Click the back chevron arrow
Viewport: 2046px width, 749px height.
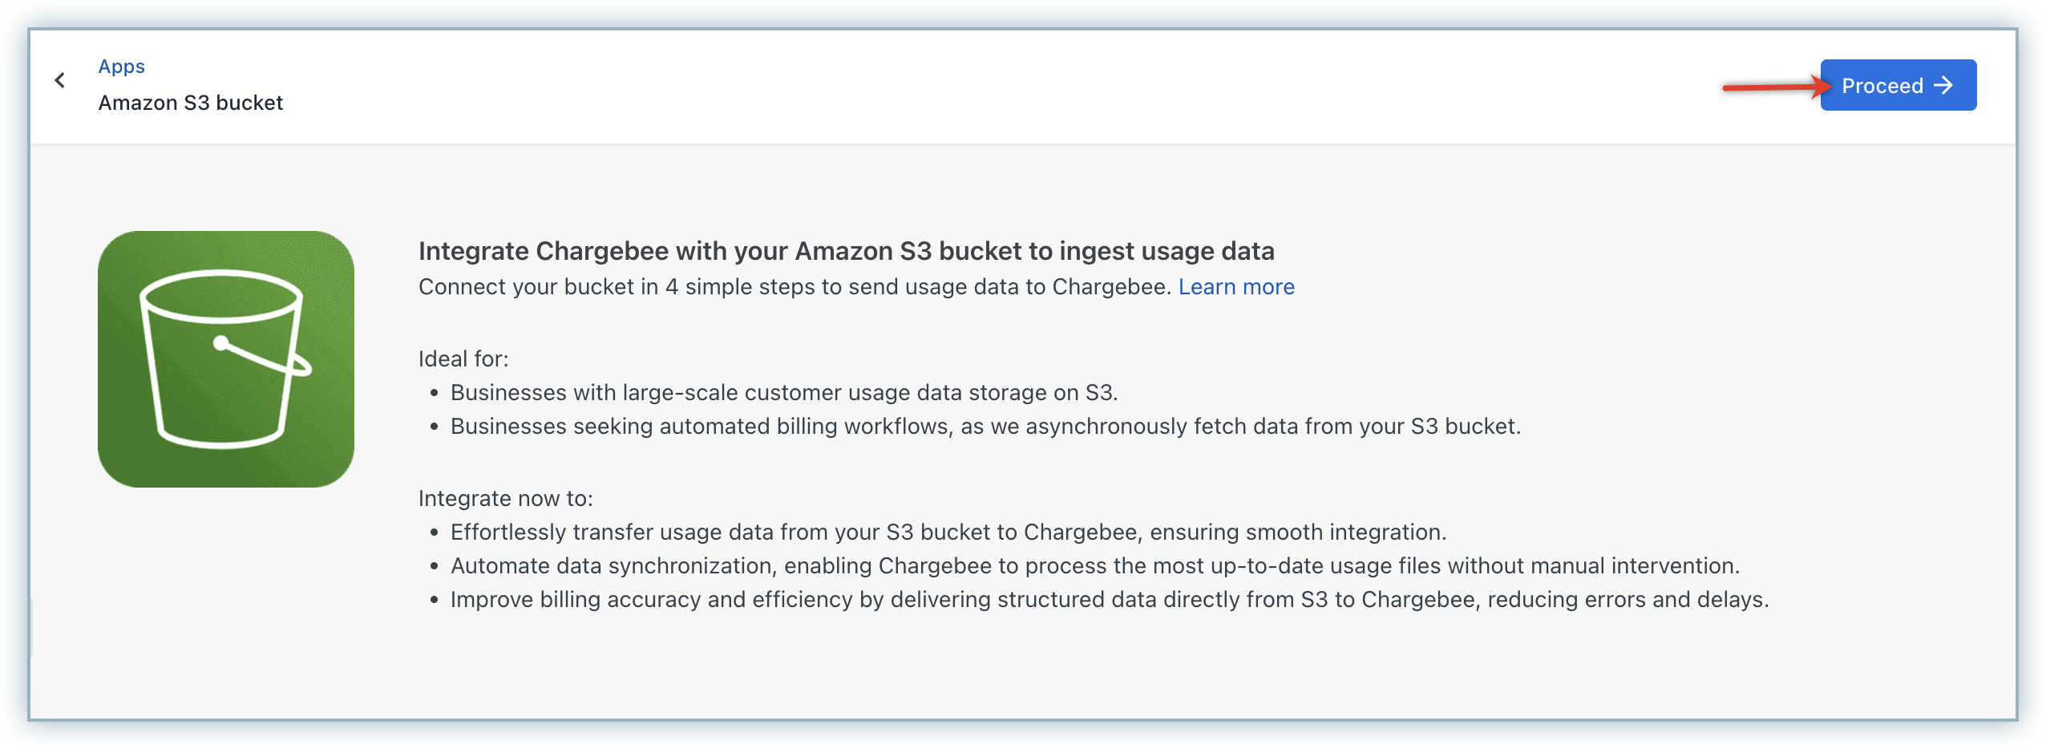coord(60,80)
